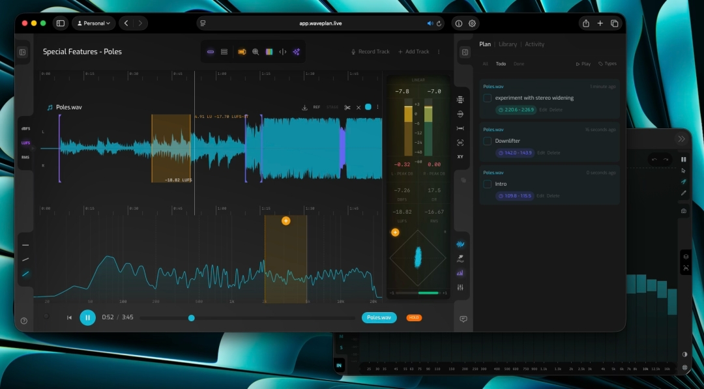Remove Poles.wav track with X icon
The height and width of the screenshot is (389, 704).
coord(359,108)
